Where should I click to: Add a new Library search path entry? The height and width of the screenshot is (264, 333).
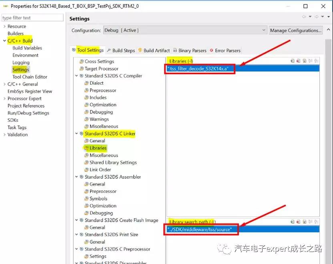[x=293, y=222]
